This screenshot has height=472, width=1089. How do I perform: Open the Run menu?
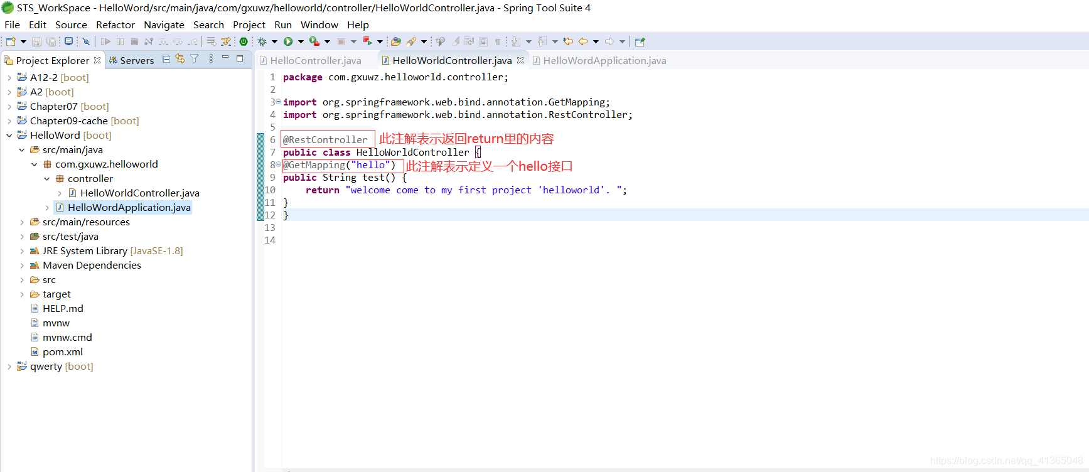coord(283,24)
